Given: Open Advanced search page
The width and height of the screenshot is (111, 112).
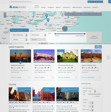Looking at the screenshot, I should click(77, 7).
